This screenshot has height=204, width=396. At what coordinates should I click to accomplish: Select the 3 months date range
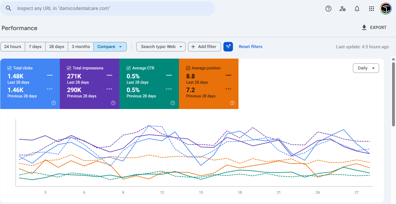(x=81, y=47)
